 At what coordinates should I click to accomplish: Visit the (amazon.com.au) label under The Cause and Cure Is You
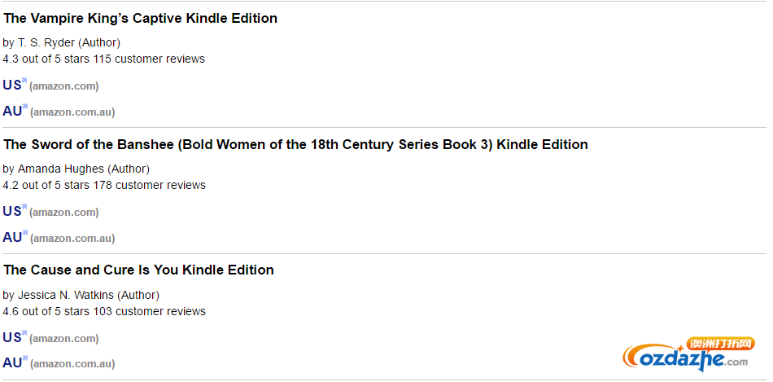(72, 364)
